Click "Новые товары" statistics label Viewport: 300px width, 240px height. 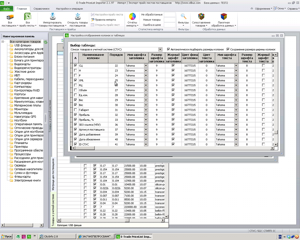[152, 20]
